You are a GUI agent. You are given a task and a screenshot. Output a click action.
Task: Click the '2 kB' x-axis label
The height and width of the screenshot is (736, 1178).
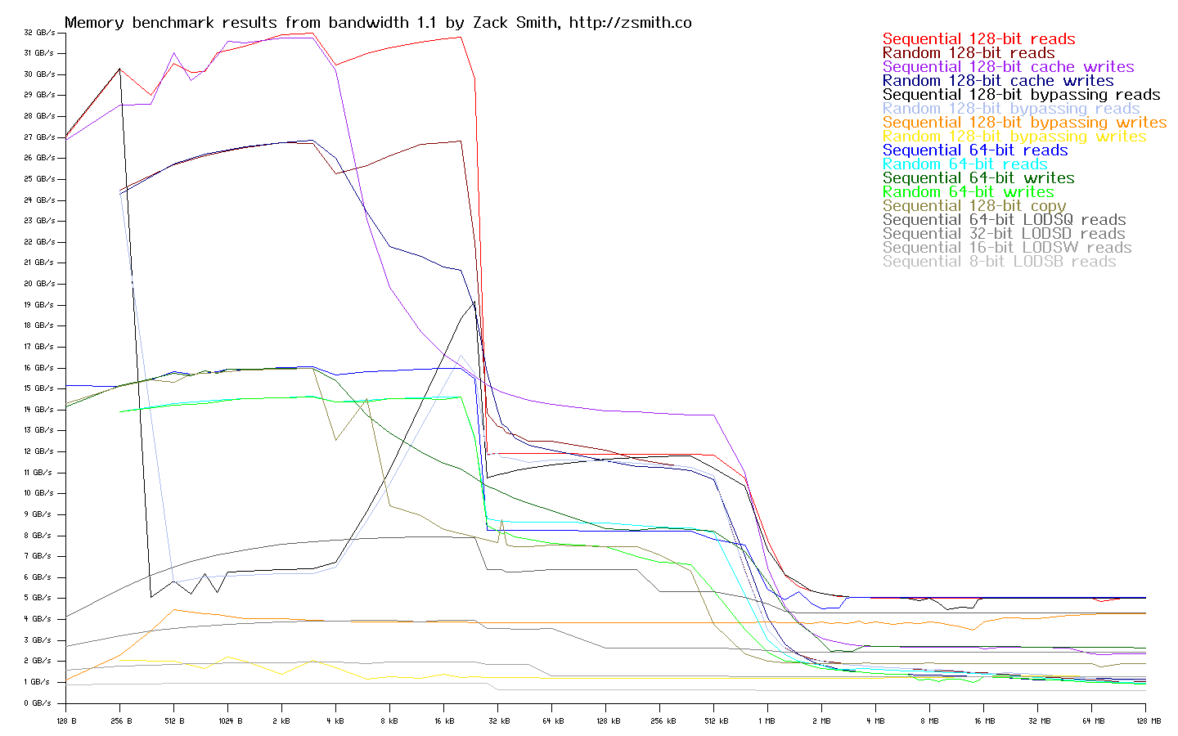point(281,721)
